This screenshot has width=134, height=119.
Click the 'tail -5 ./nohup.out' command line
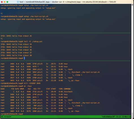21,41
